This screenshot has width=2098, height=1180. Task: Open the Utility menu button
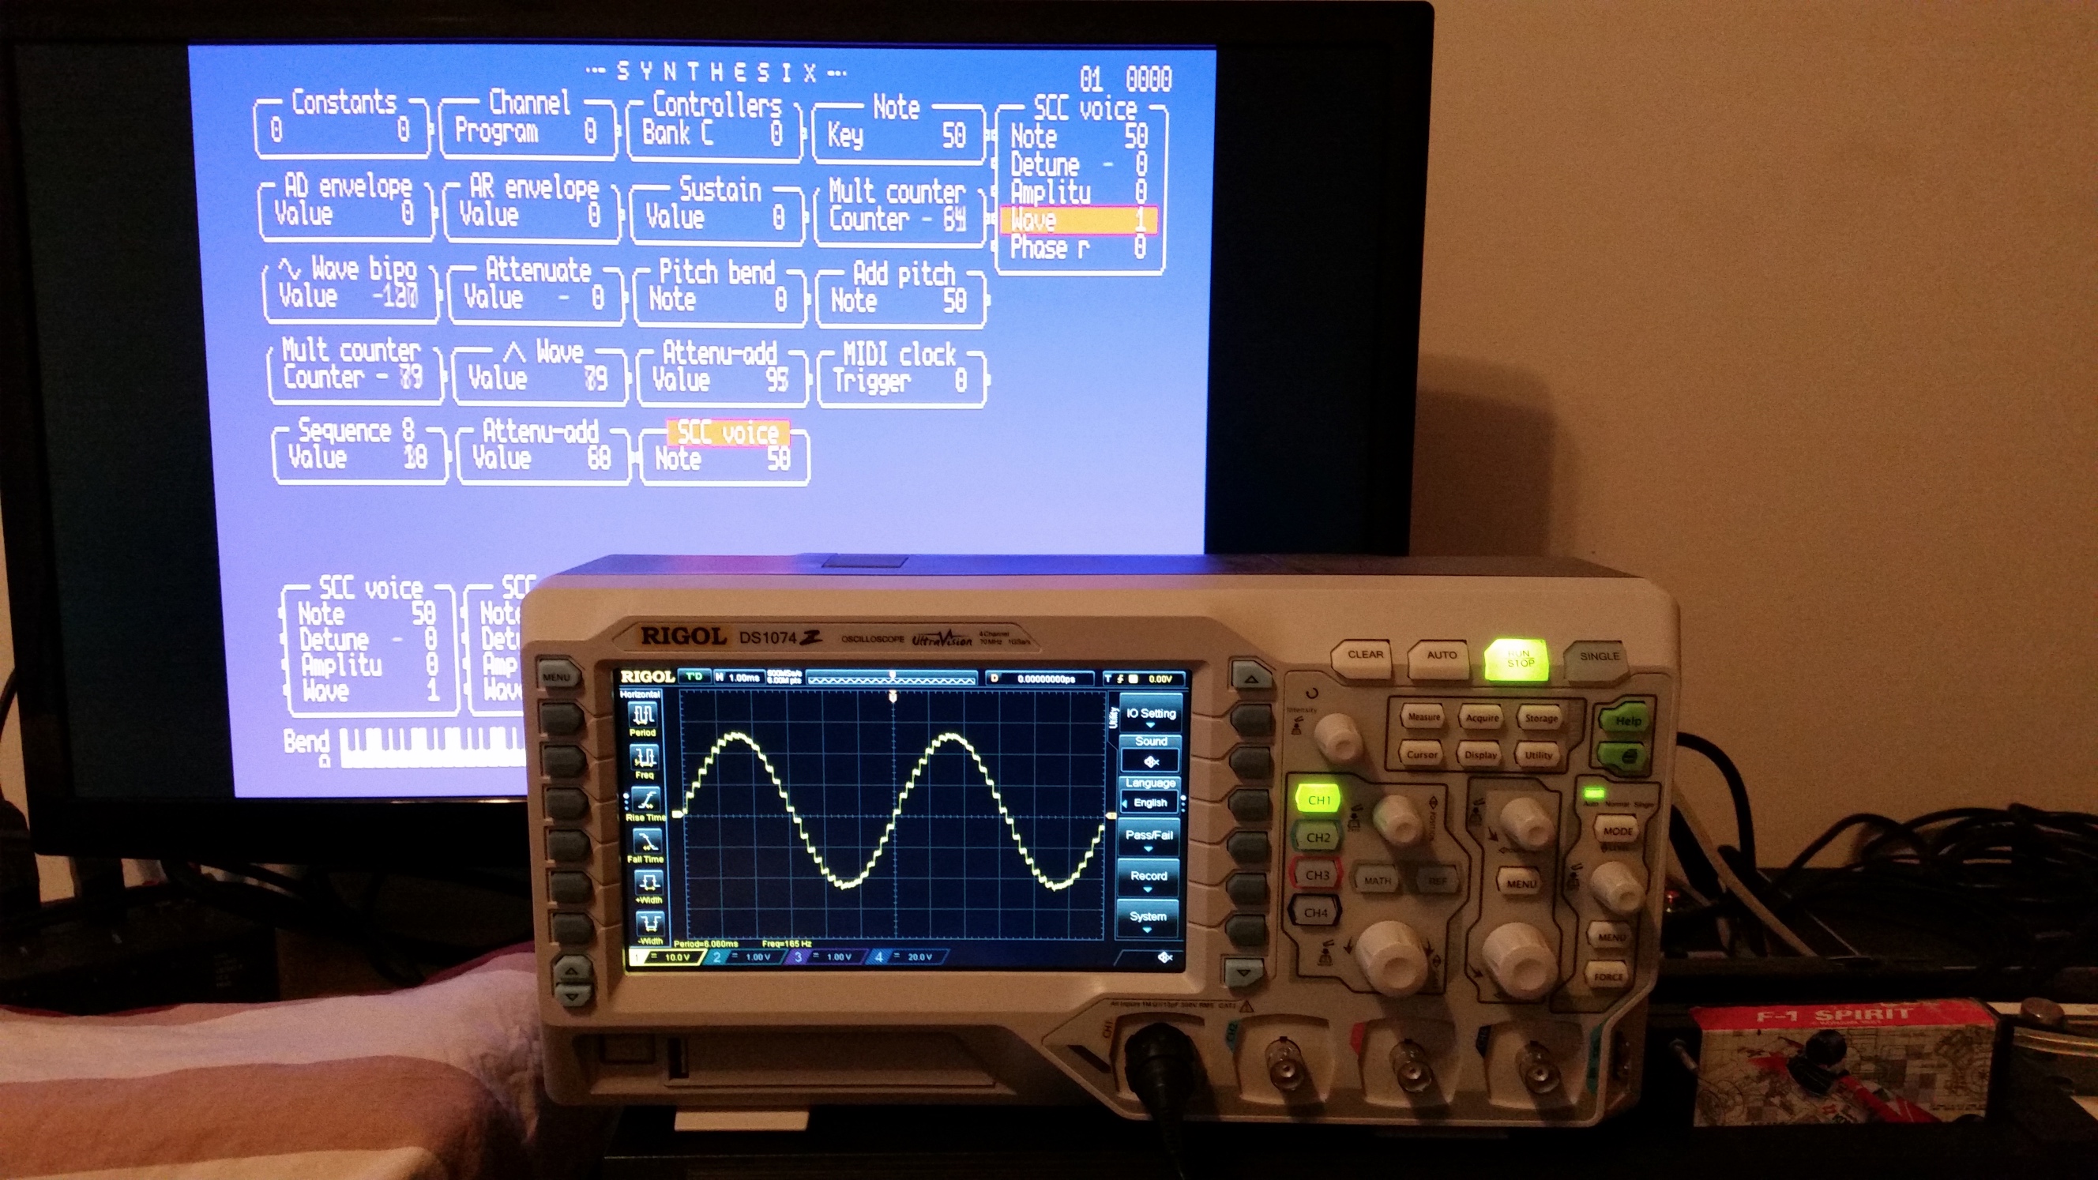[x=1538, y=755]
